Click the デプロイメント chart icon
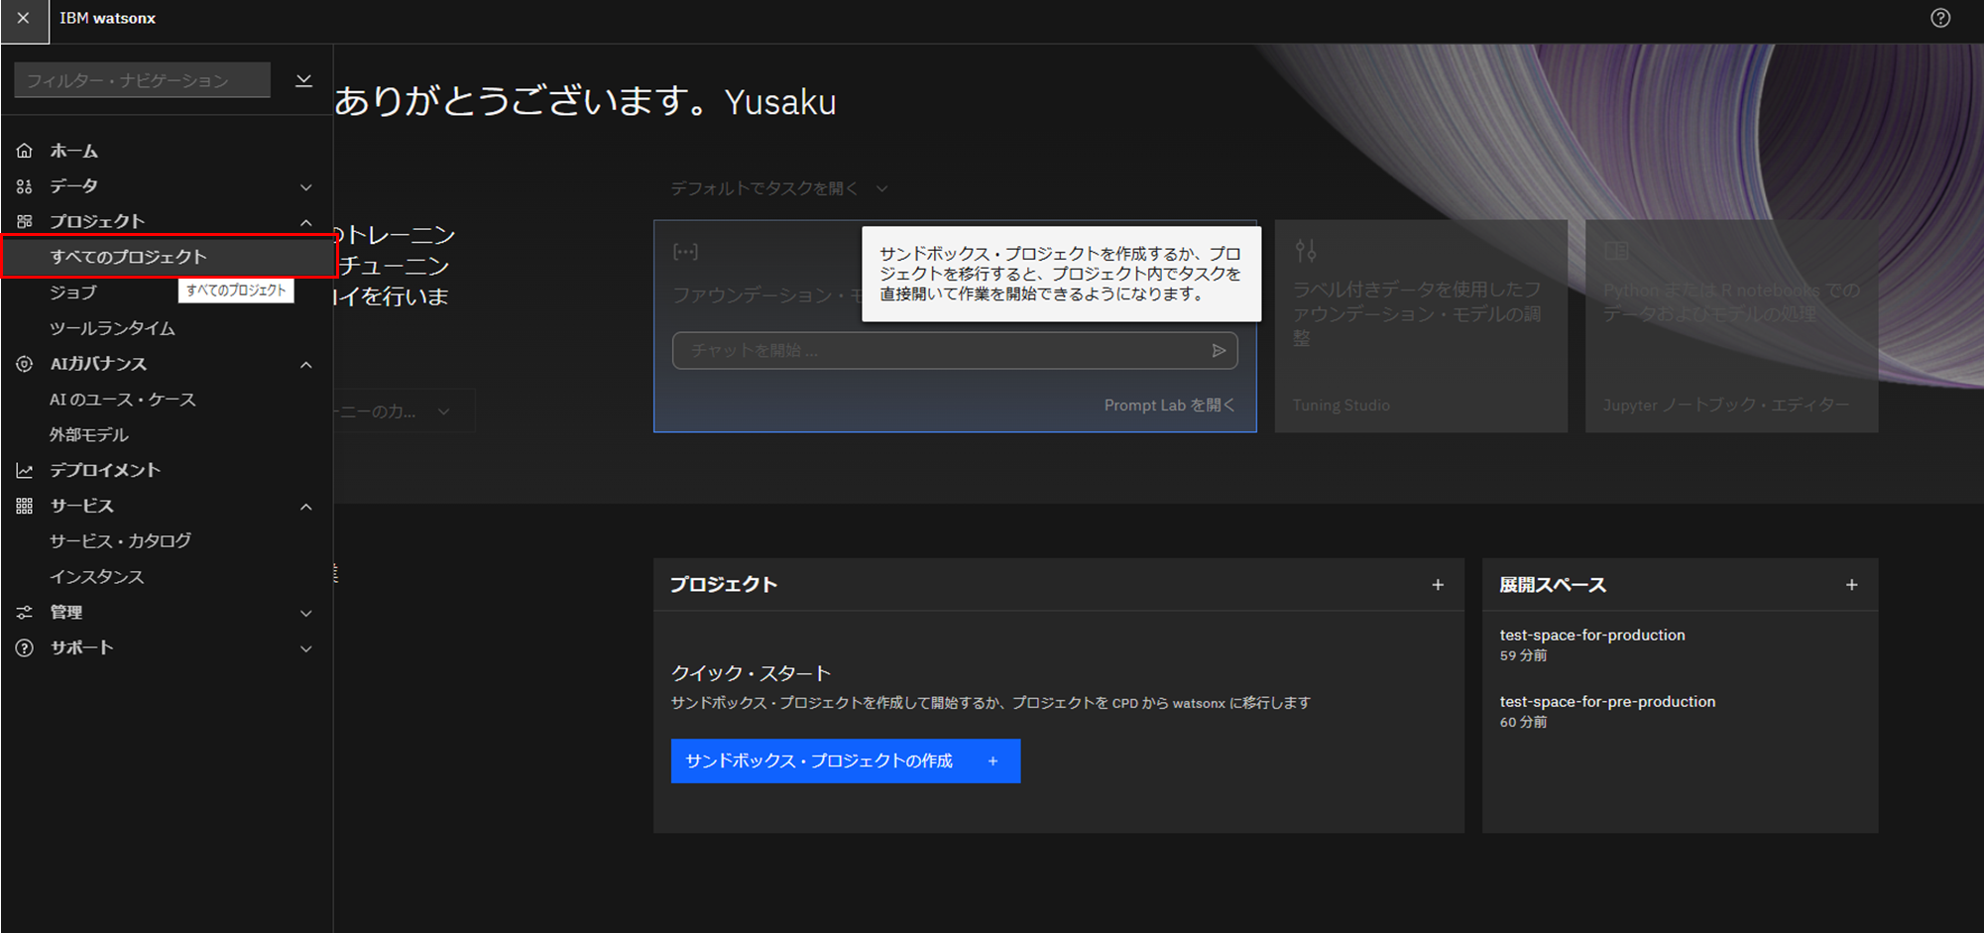 pos(25,470)
